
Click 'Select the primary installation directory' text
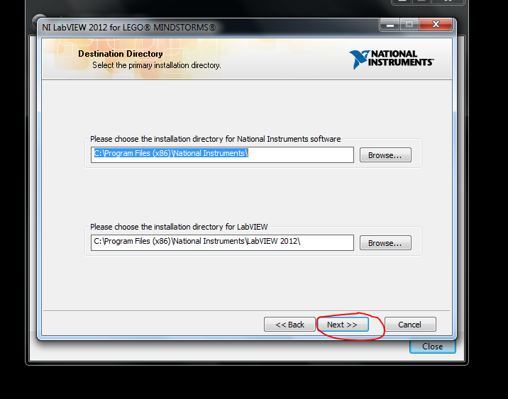point(157,65)
